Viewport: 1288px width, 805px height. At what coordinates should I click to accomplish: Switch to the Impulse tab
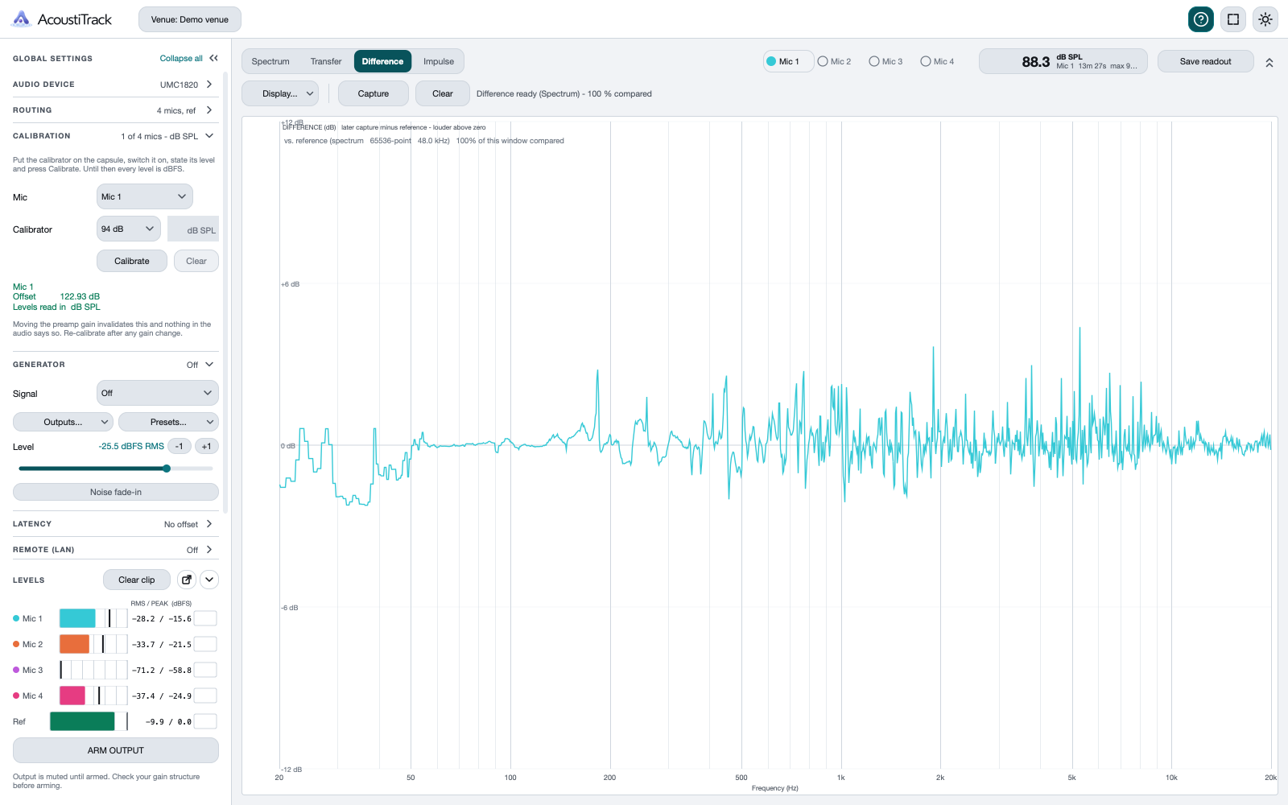[x=439, y=61]
